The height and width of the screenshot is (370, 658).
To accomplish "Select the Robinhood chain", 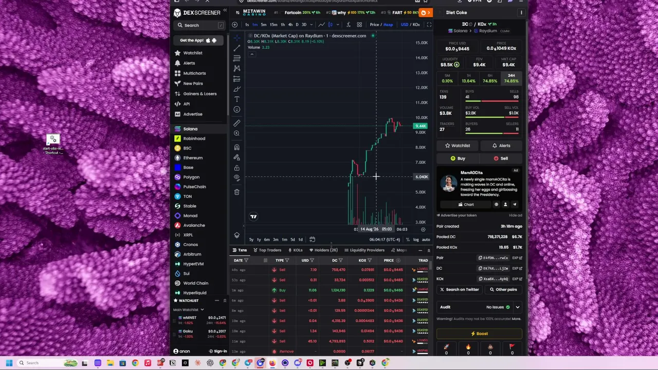I will tap(194, 138).
